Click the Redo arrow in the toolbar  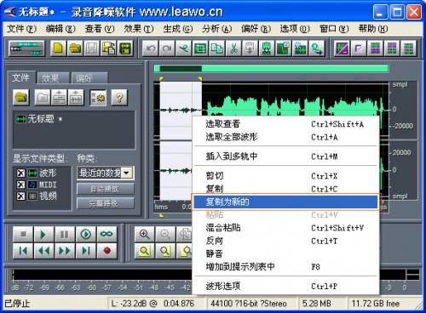click(167, 48)
